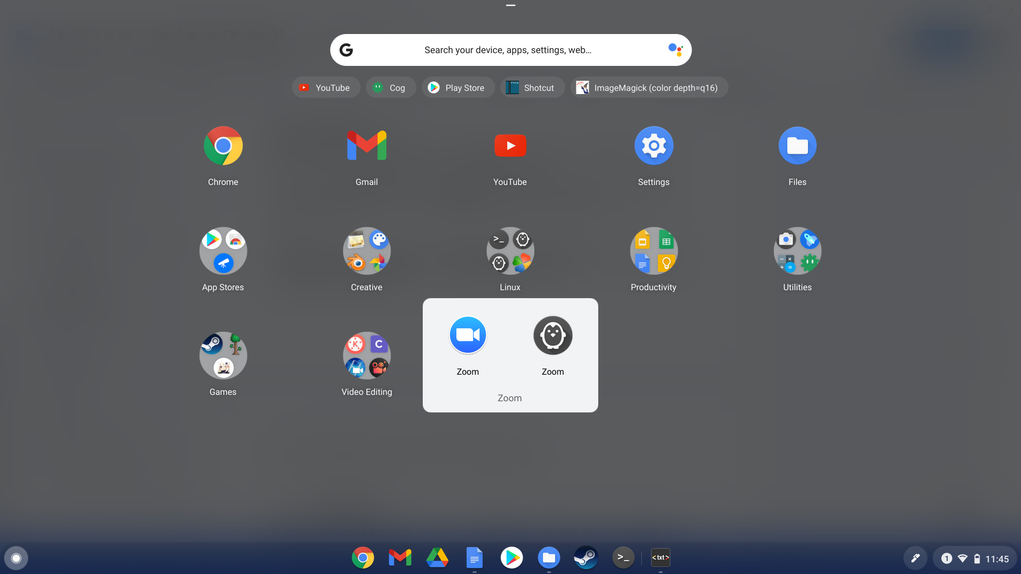Open Play Store from the shelf
The image size is (1021, 574).
click(x=512, y=558)
